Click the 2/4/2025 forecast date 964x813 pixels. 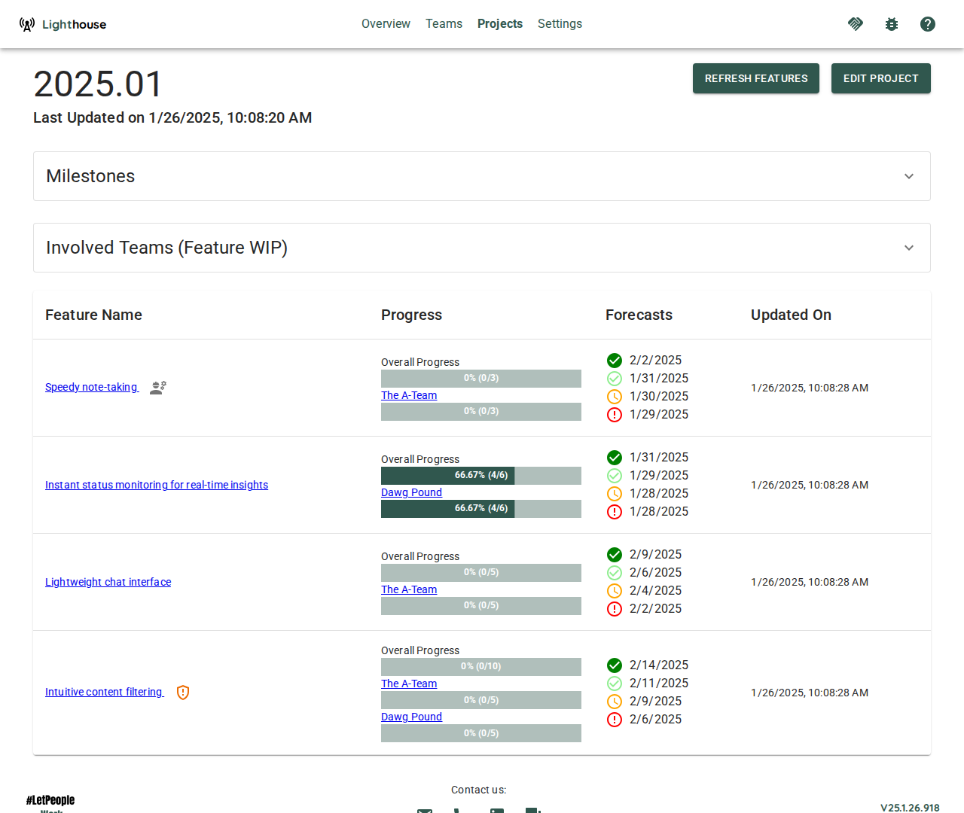click(655, 591)
